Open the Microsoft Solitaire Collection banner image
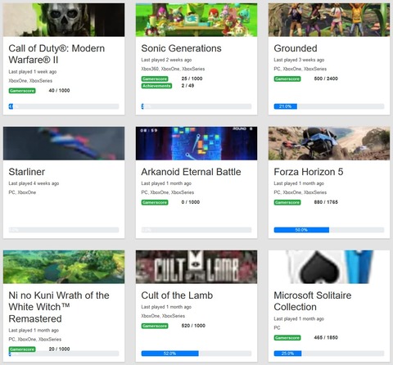 pyautogui.click(x=329, y=267)
